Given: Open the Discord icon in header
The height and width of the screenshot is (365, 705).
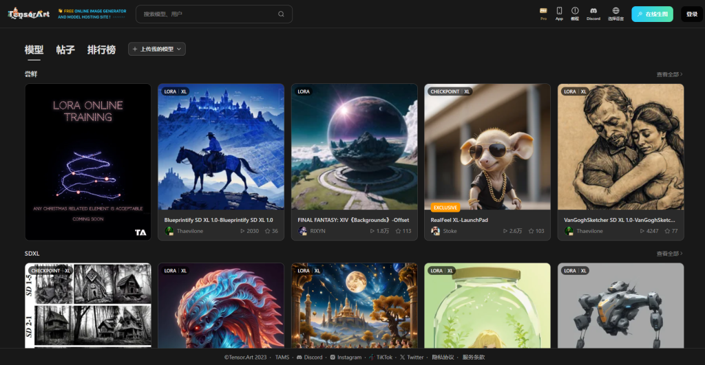Looking at the screenshot, I should (593, 14).
